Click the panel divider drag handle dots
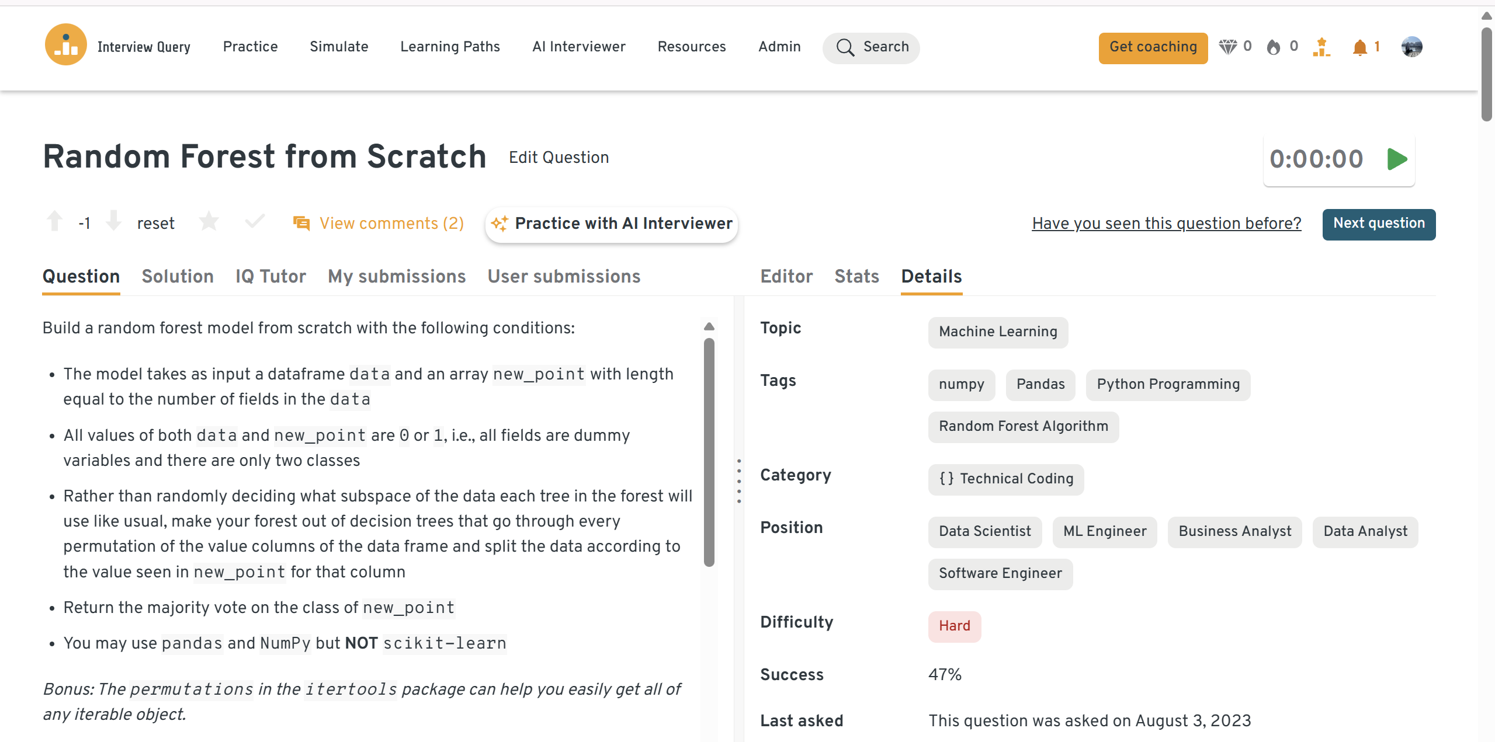 (x=739, y=481)
